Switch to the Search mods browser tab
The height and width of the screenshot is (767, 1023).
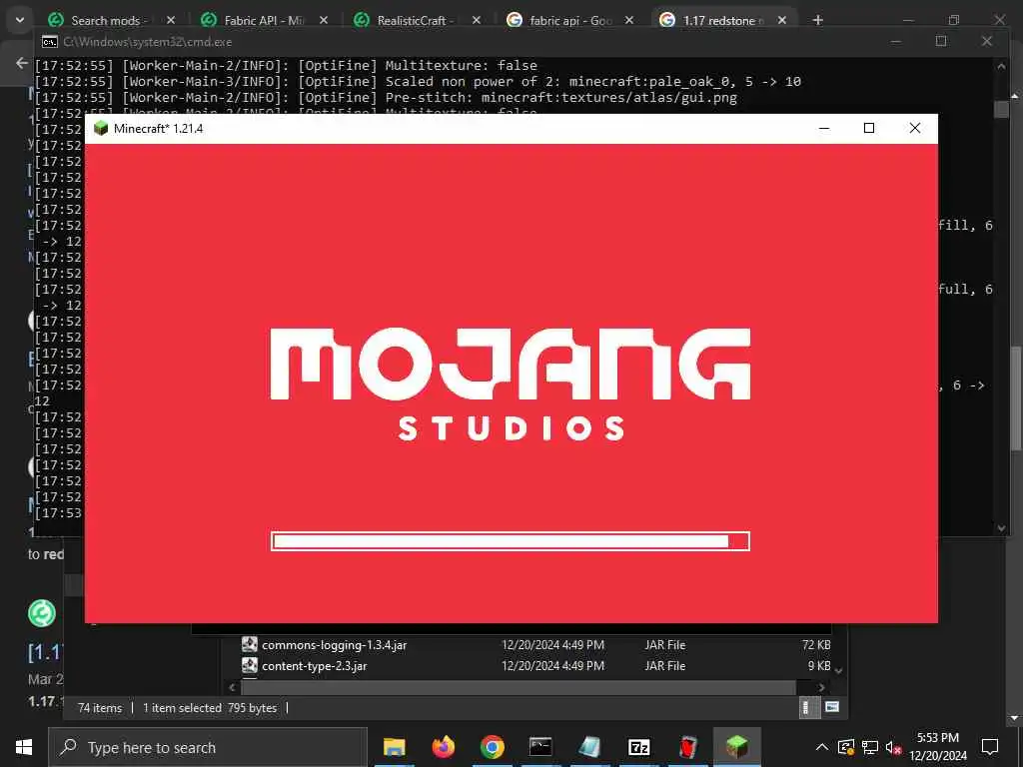(104, 20)
